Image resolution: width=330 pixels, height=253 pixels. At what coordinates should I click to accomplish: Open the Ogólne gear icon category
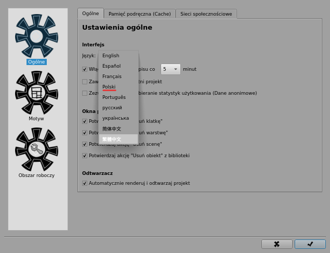[x=36, y=36]
